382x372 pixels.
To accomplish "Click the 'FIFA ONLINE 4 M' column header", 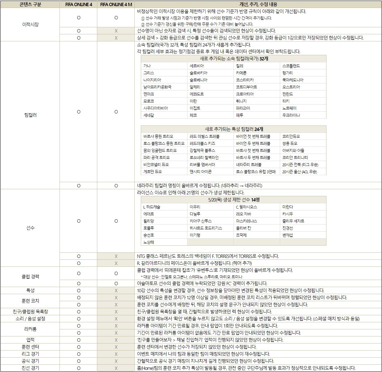I will point(116,5).
